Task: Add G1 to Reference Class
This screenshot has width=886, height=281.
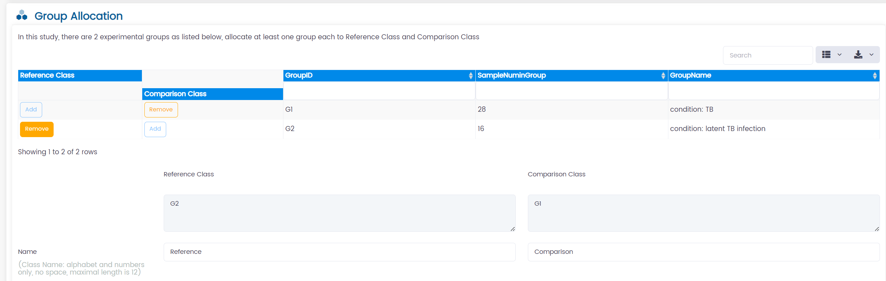Action: pos(31,110)
